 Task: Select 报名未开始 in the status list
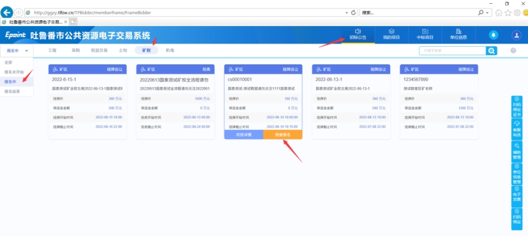coord(16,72)
